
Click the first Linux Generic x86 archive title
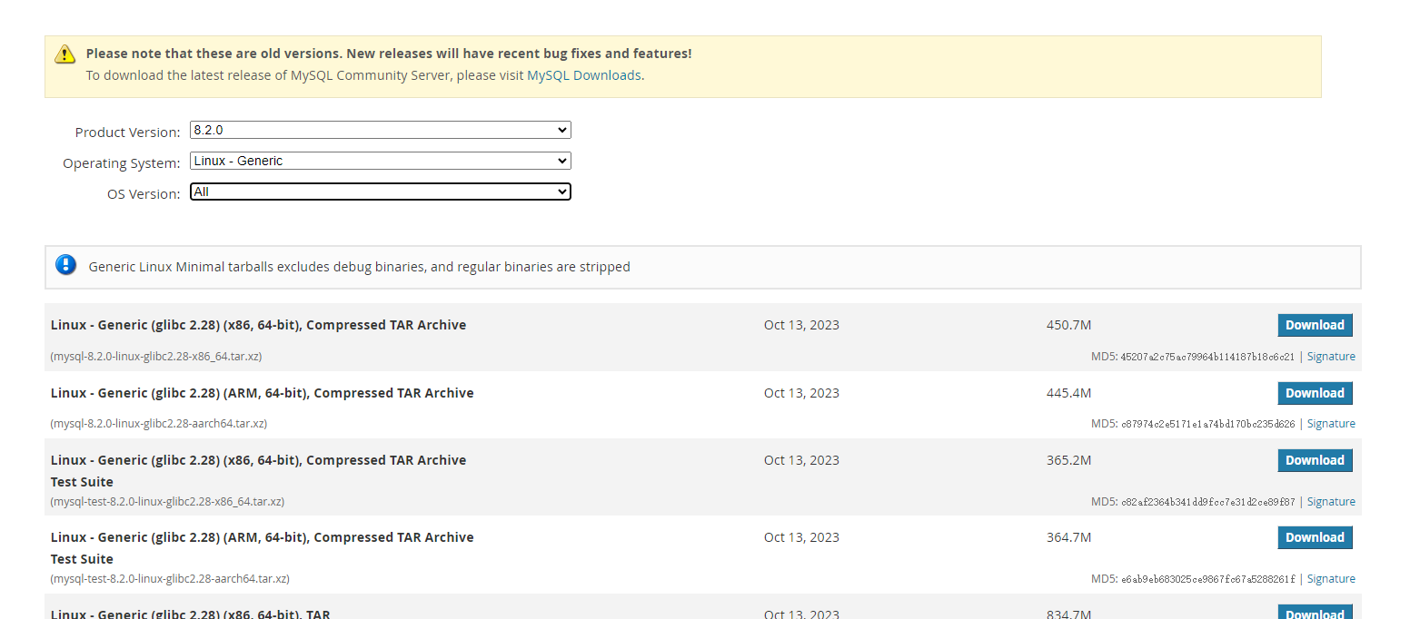tap(258, 325)
